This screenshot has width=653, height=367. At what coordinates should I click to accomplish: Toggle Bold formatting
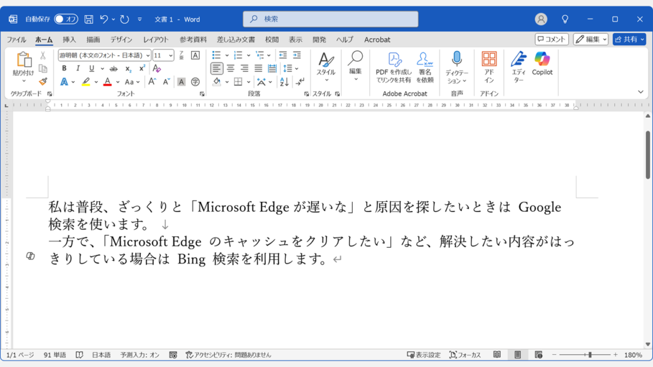click(64, 68)
